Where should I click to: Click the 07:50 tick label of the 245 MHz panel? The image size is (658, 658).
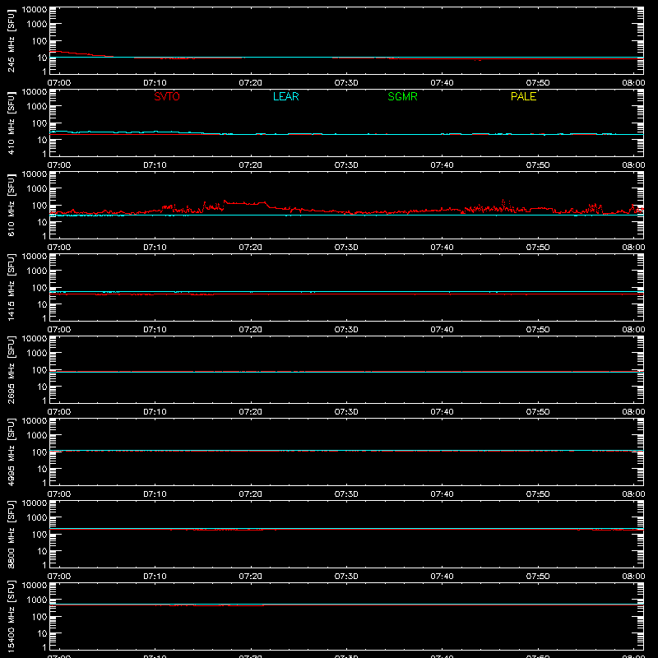[538, 83]
